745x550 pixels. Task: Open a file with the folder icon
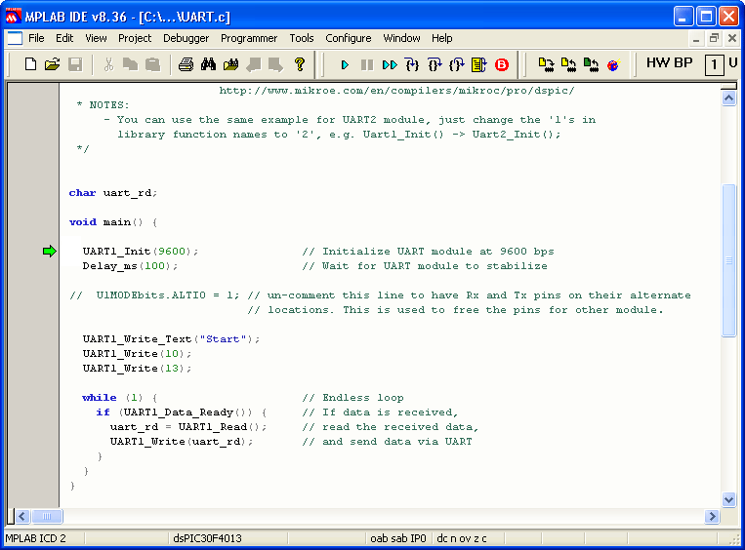53,64
